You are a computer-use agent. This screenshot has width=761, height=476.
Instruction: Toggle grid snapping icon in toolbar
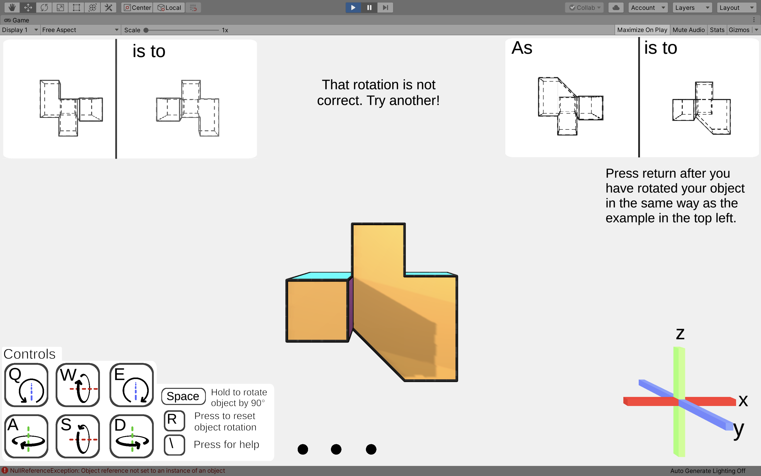pos(193,7)
